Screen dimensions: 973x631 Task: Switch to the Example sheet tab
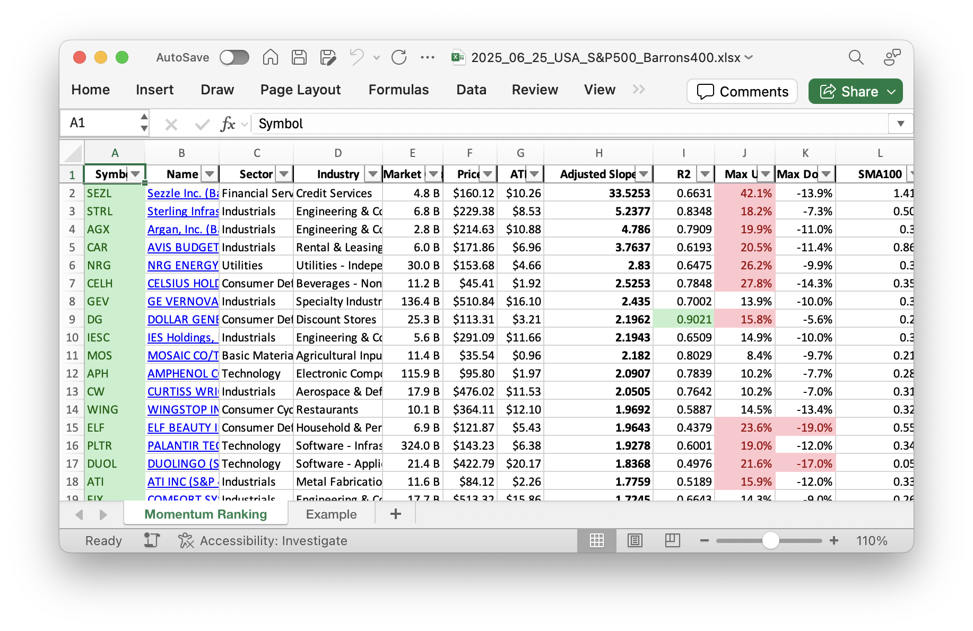click(331, 514)
